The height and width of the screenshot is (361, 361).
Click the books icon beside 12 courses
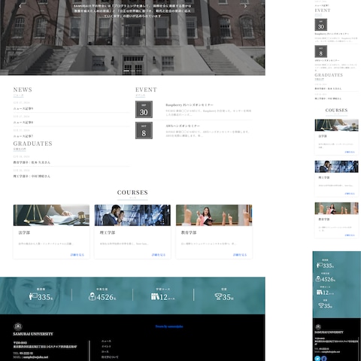click(x=155, y=296)
